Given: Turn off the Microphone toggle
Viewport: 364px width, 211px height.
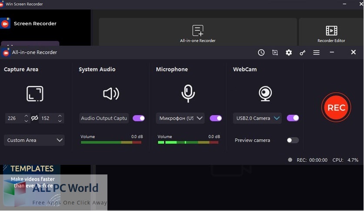Looking at the screenshot, I should [216, 118].
